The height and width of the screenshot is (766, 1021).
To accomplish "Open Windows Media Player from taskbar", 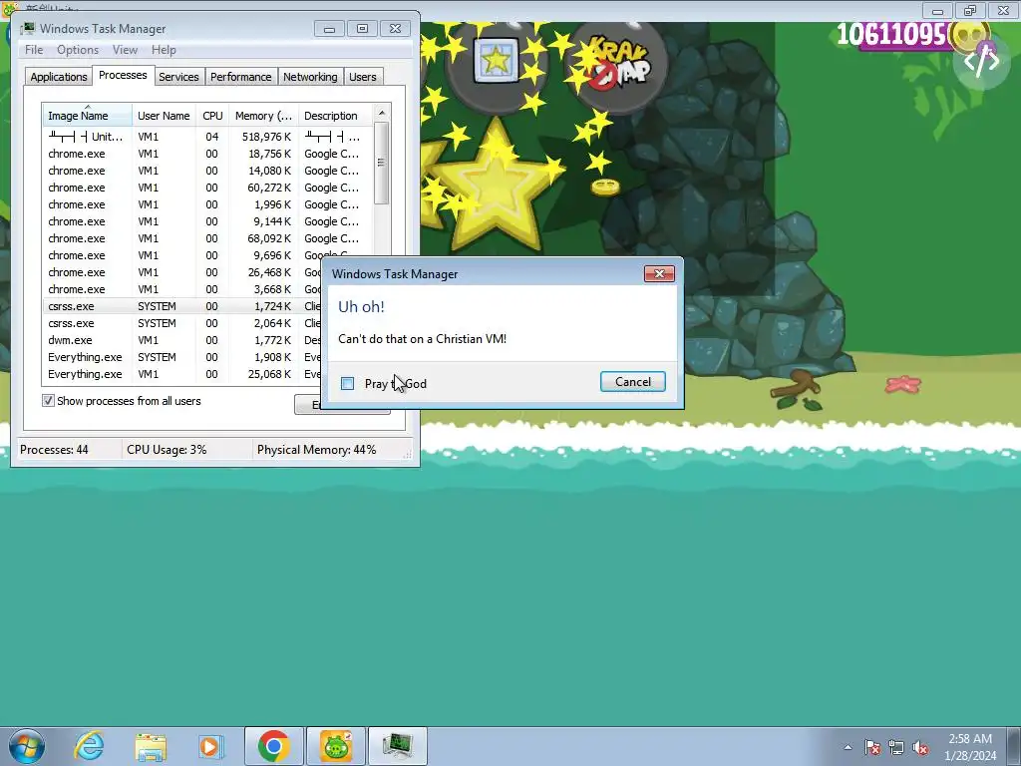I will pyautogui.click(x=209, y=746).
